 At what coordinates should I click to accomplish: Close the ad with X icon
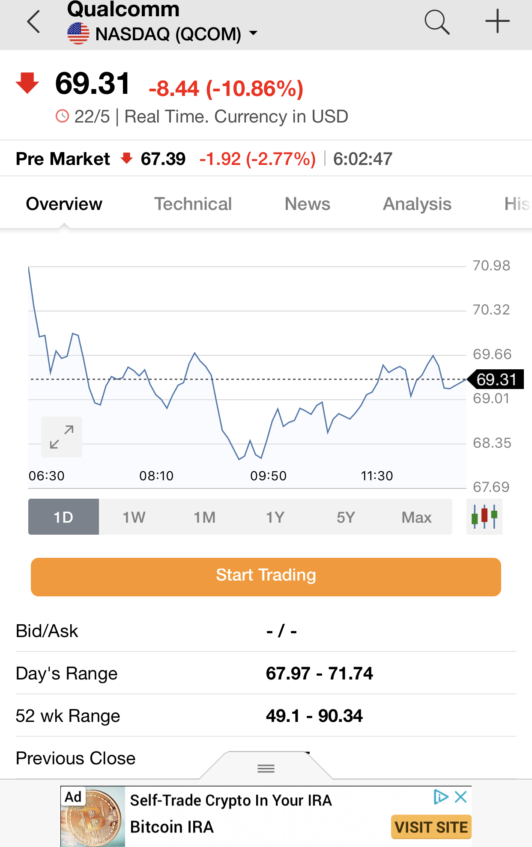(x=461, y=797)
